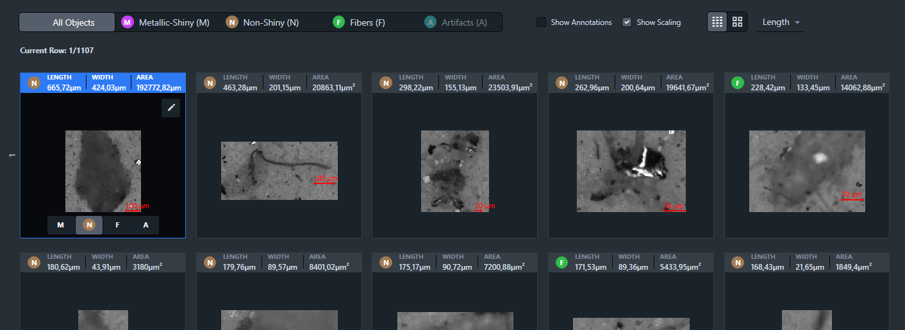The height and width of the screenshot is (330, 905).
Task: Click the width value 200,64µm
Action: pos(637,88)
